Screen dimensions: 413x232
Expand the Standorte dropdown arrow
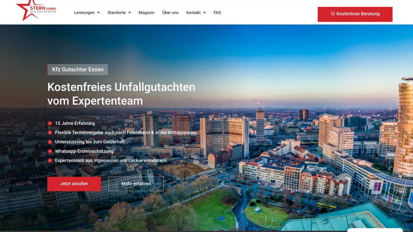[x=129, y=13]
